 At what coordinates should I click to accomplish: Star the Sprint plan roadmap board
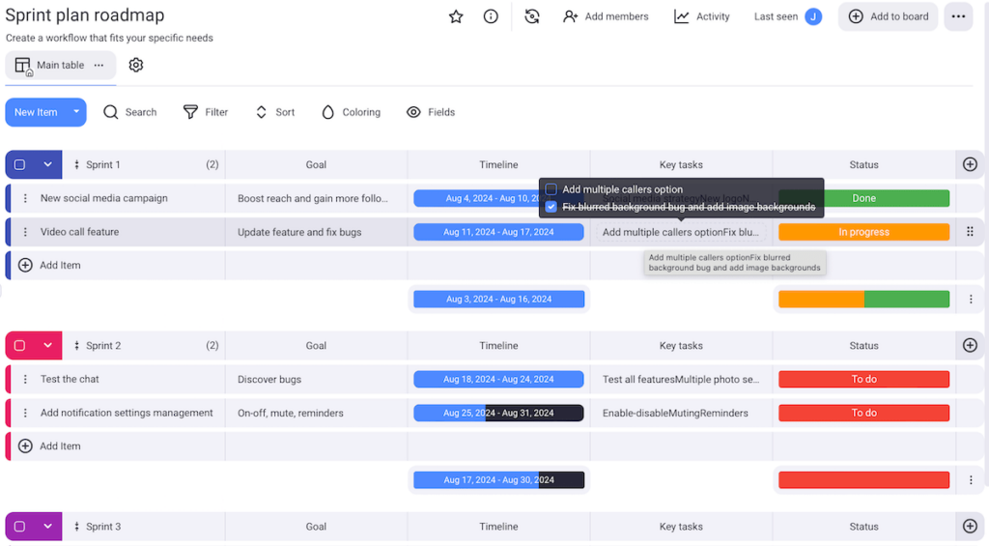point(456,16)
